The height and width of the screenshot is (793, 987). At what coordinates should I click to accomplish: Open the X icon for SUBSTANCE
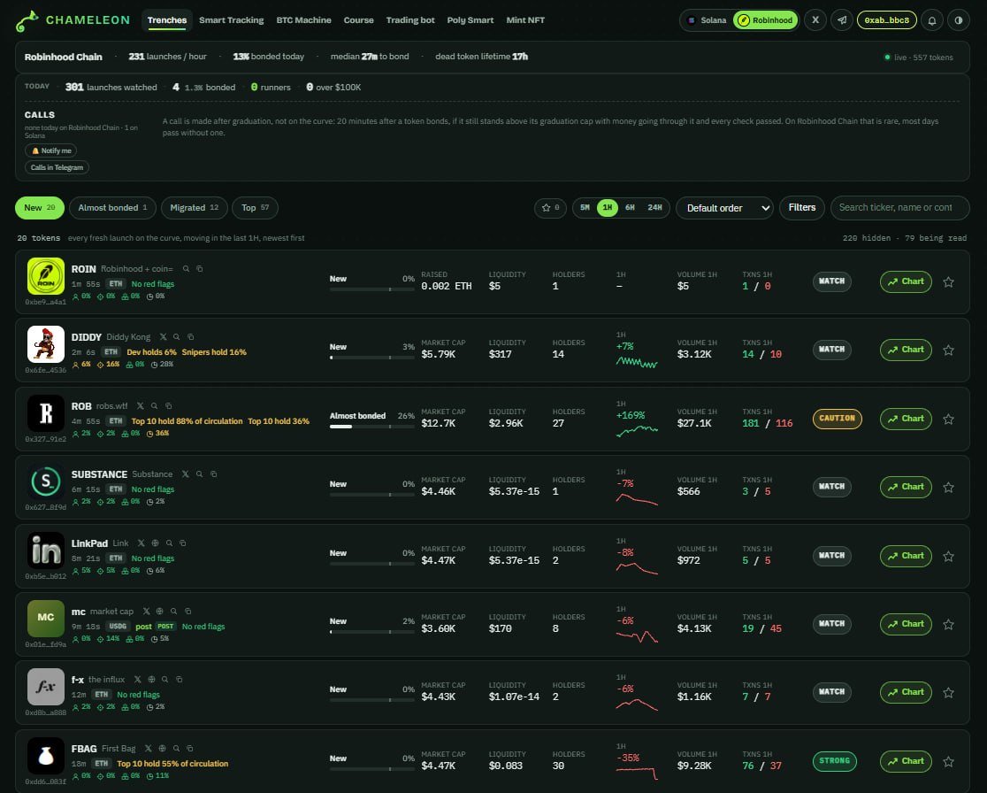[185, 474]
